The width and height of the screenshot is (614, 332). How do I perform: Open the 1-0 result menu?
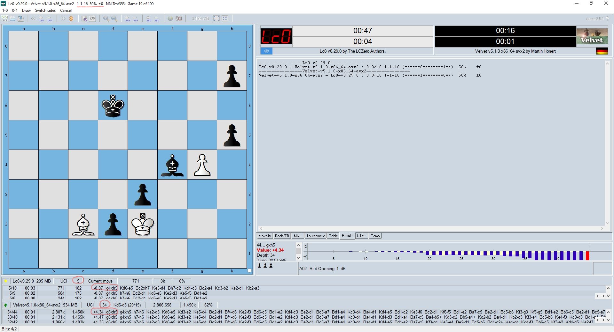[x=5, y=10]
